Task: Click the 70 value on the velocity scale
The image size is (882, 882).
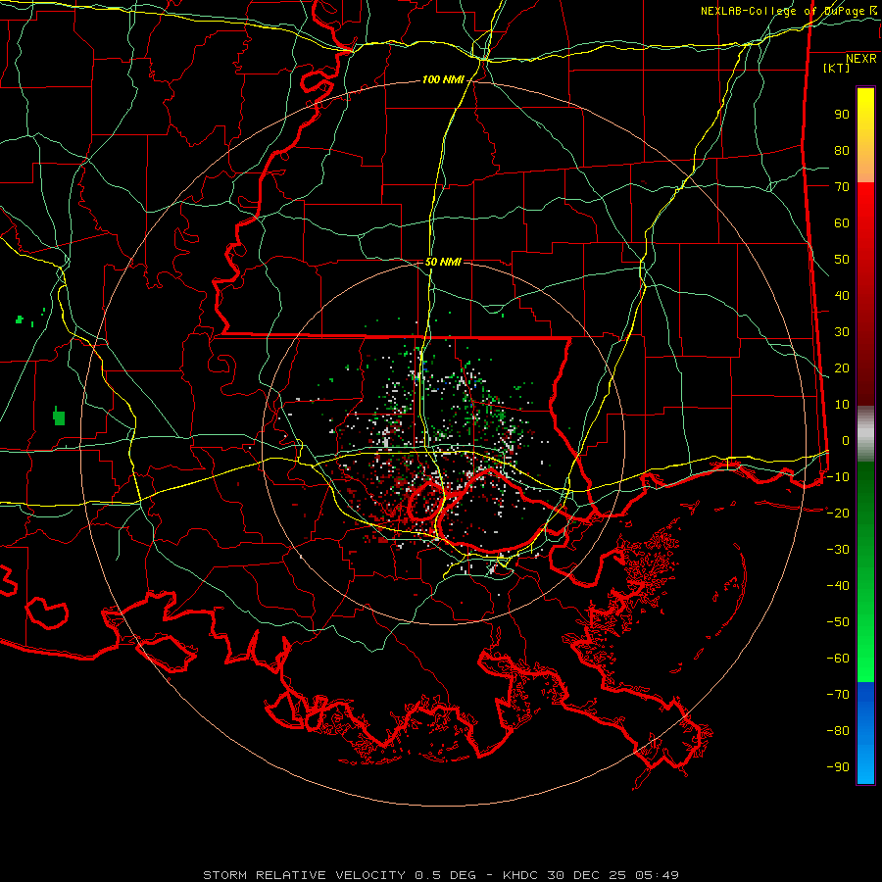Action: pos(842,187)
